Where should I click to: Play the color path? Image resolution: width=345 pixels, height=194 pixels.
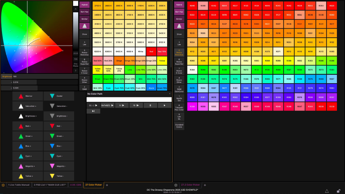click(x=164, y=105)
